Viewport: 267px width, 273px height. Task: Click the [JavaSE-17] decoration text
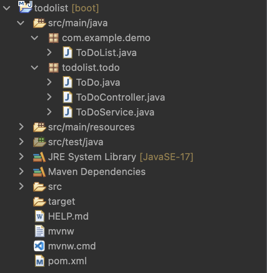point(167,157)
